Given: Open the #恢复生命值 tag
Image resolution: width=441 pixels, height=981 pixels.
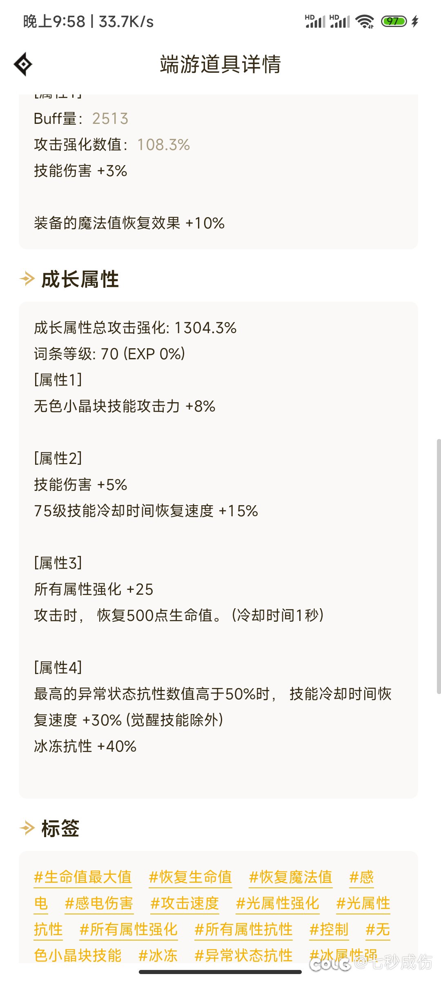Looking at the screenshot, I should point(191,877).
